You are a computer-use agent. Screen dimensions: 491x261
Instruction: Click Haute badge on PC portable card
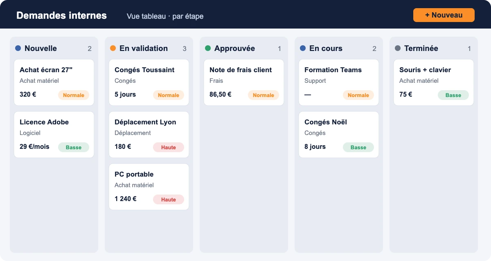(169, 199)
